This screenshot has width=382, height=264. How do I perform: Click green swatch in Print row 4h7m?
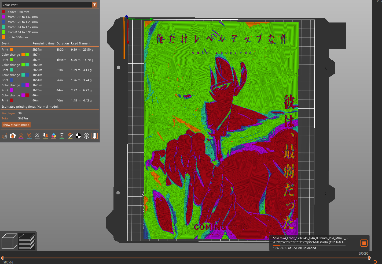(12, 60)
